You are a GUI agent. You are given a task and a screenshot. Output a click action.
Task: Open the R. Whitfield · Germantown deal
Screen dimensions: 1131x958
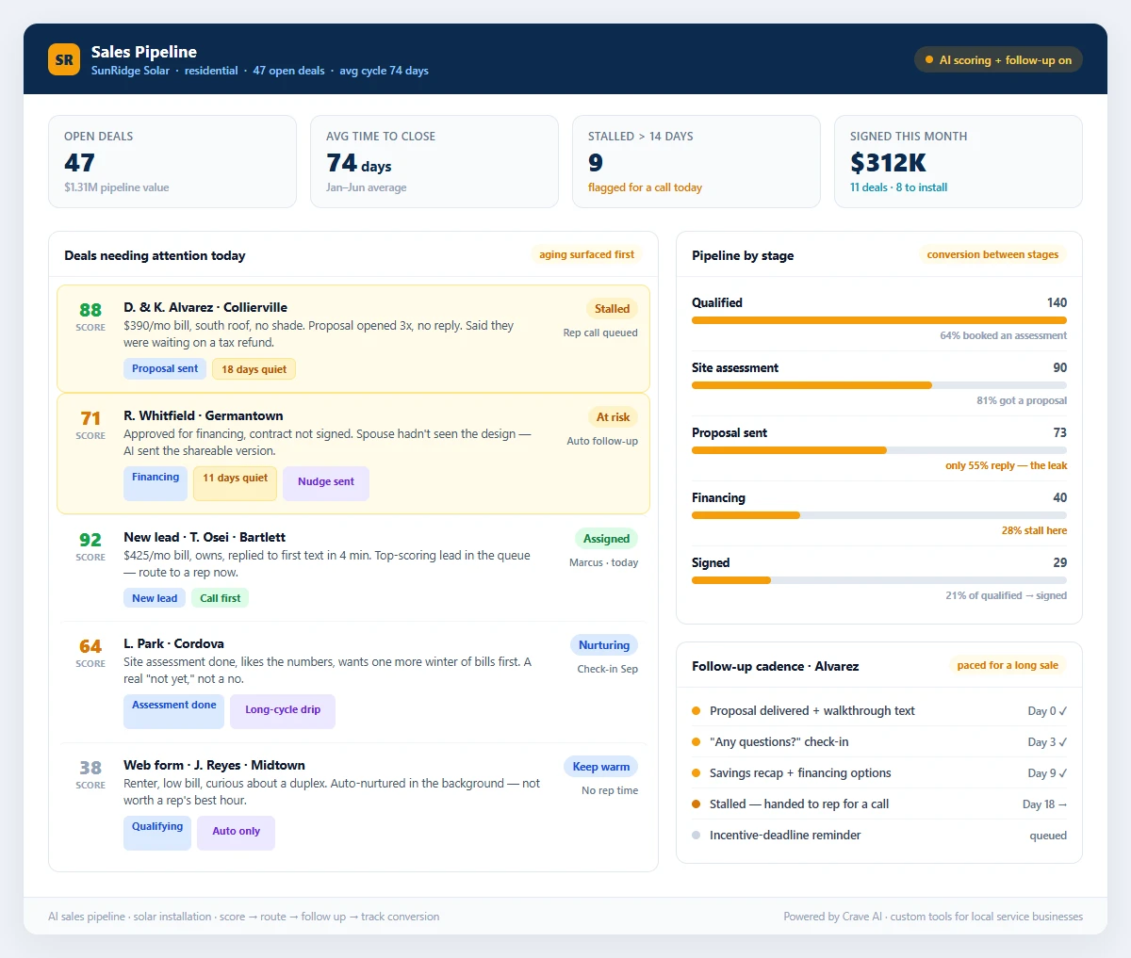pyautogui.click(x=353, y=453)
